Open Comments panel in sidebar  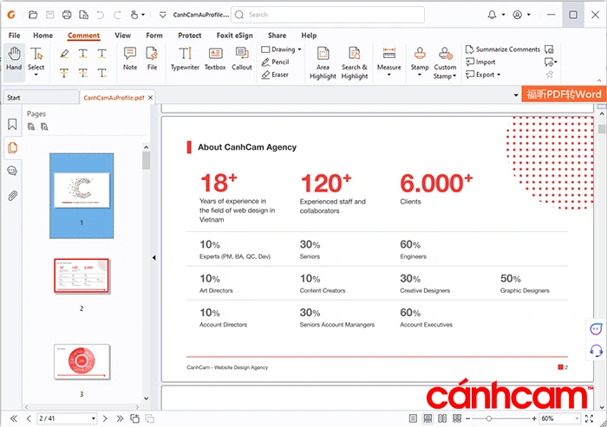point(12,171)
